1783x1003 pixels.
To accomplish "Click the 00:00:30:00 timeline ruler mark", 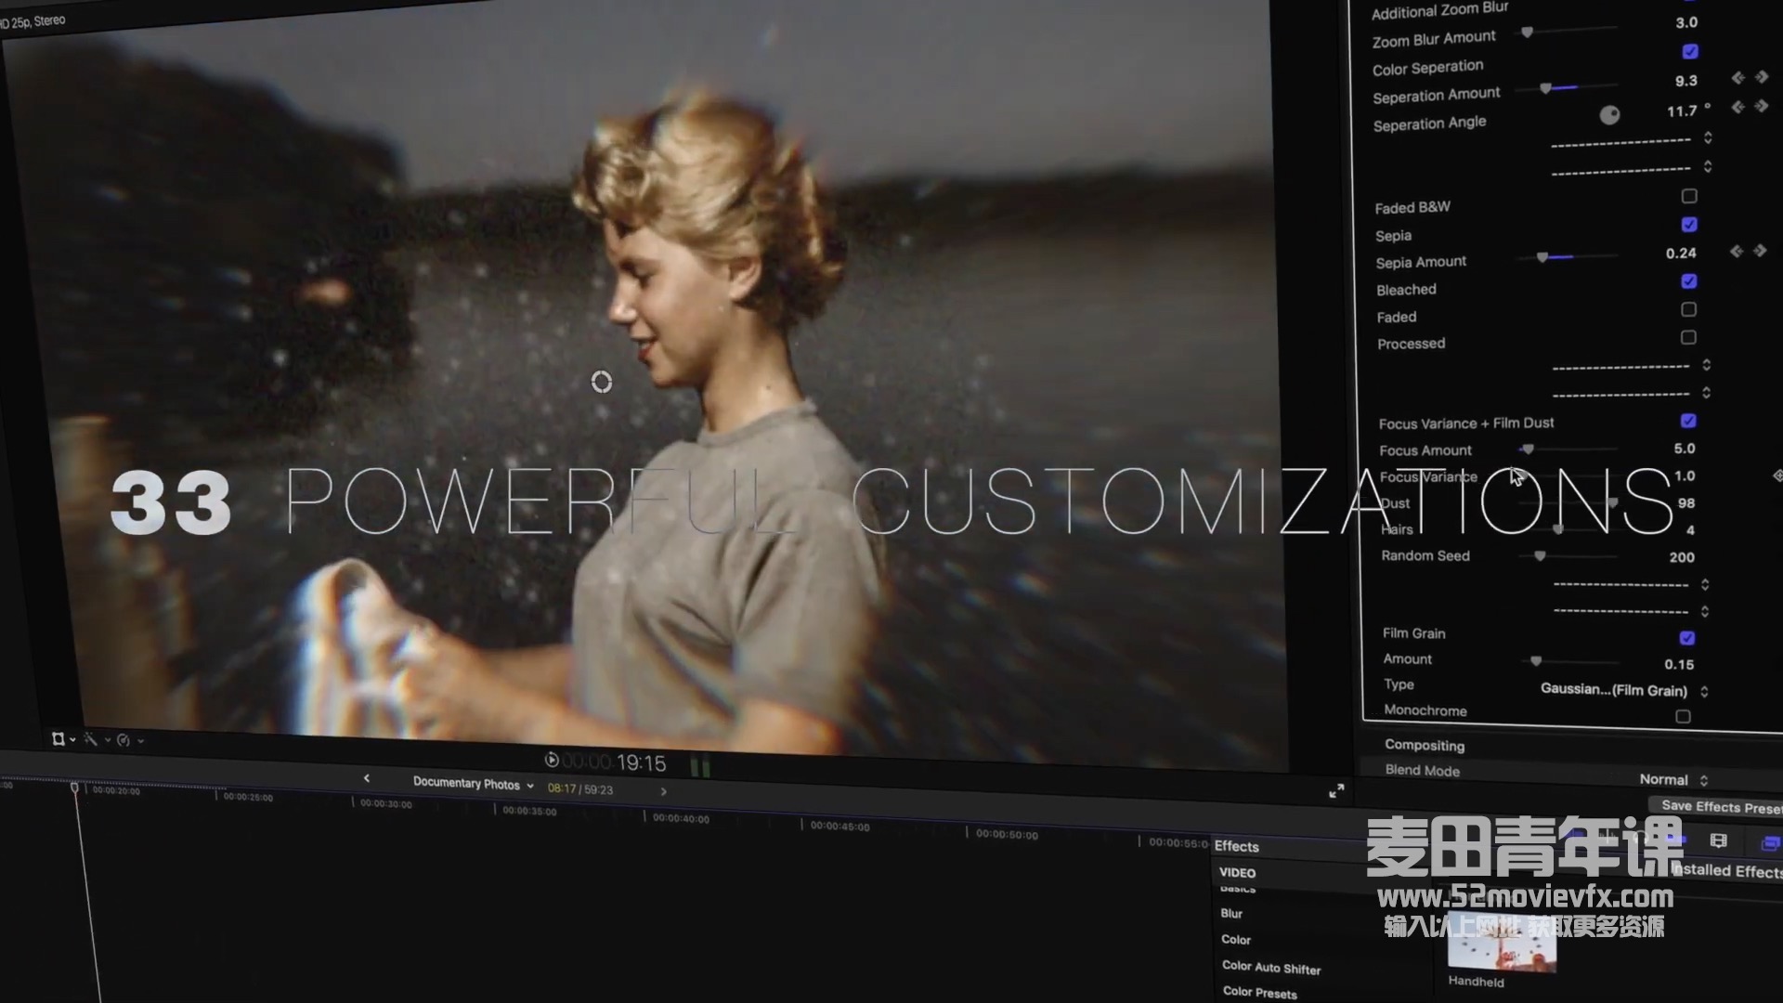I will 385,804.
